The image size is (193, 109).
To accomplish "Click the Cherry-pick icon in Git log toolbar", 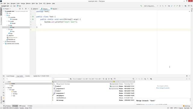I will point(106,79).
